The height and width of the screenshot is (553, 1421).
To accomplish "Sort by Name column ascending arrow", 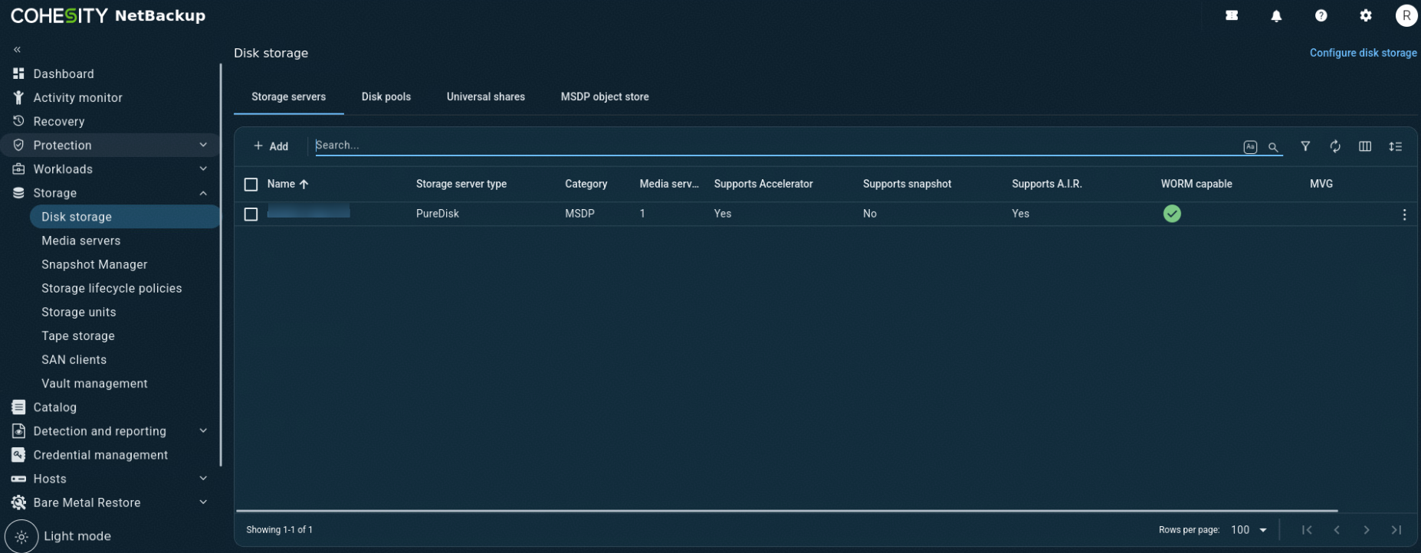I will tap(304, 185).
